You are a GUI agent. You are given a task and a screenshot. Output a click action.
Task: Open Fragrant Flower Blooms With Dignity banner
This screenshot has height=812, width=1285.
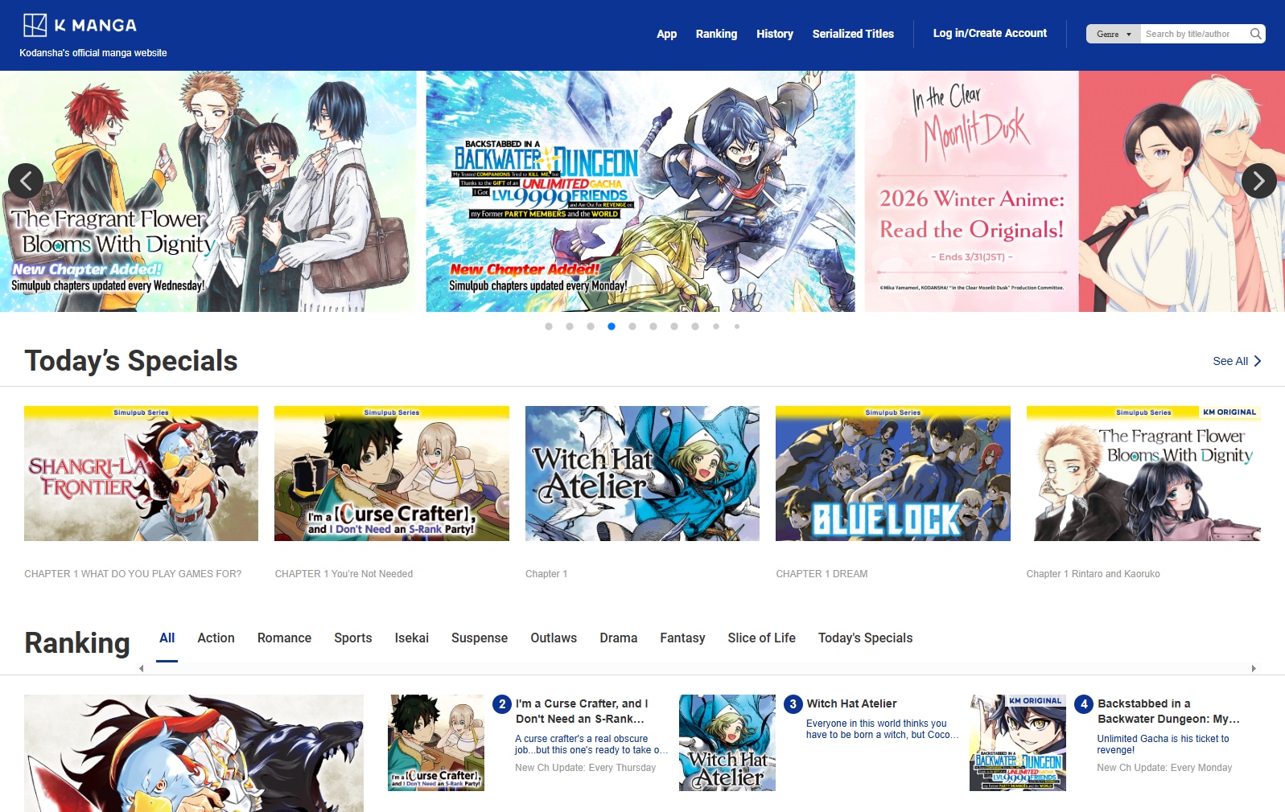[x=208, y=191]
